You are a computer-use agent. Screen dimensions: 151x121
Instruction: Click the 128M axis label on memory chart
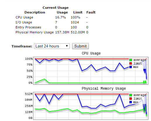29,112
